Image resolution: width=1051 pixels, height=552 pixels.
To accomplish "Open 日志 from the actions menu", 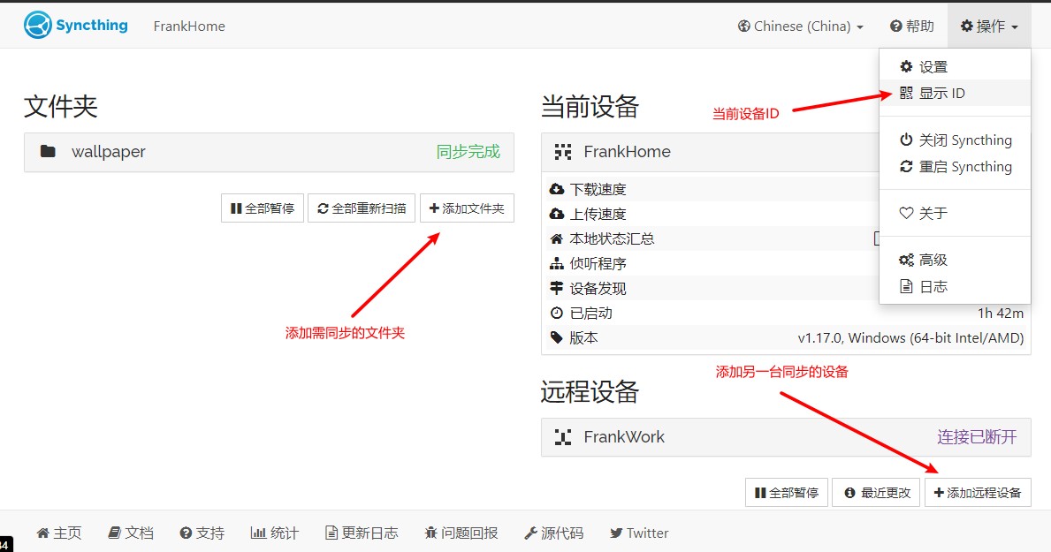I will click(x=933, y=287).
